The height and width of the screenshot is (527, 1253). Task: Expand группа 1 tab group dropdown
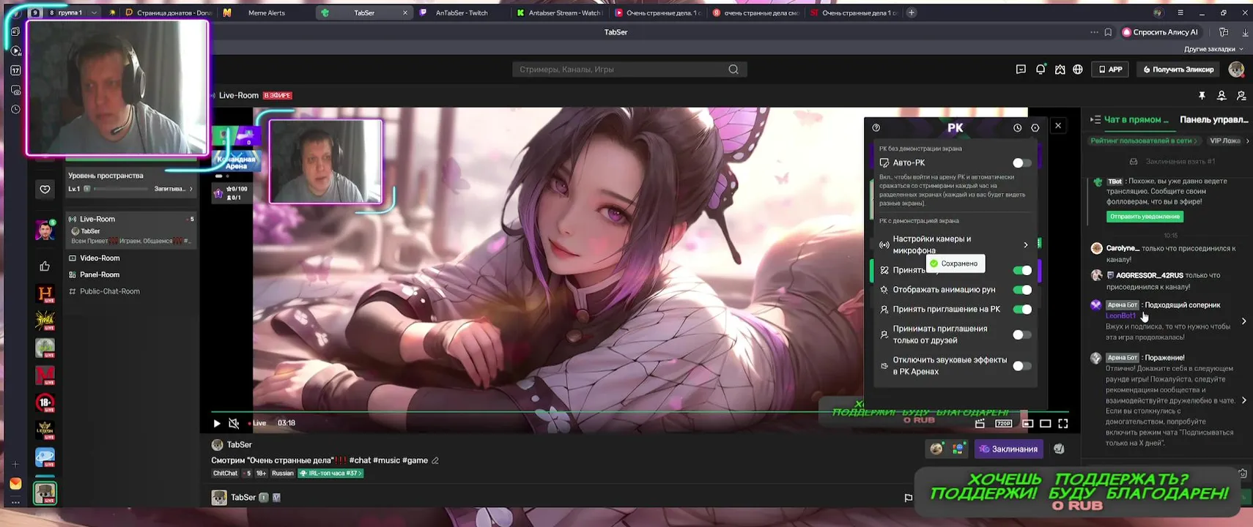[94, 12]
